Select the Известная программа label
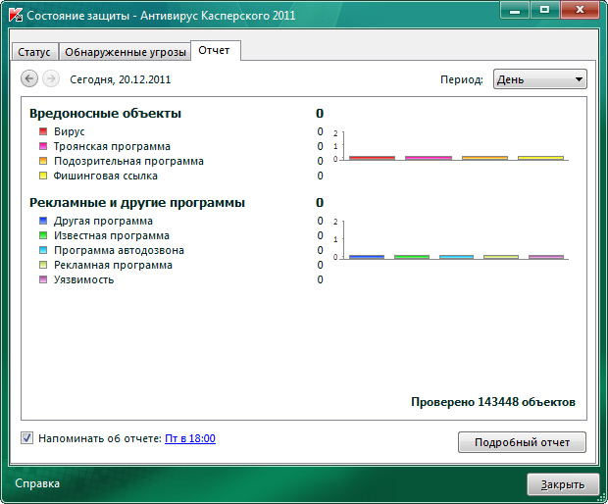 112,235
